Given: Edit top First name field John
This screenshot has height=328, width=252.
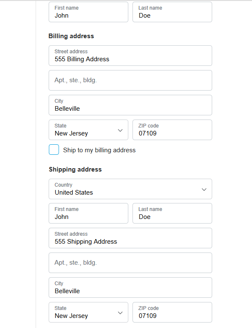Looking at the screenshot, I should point(88,12).
